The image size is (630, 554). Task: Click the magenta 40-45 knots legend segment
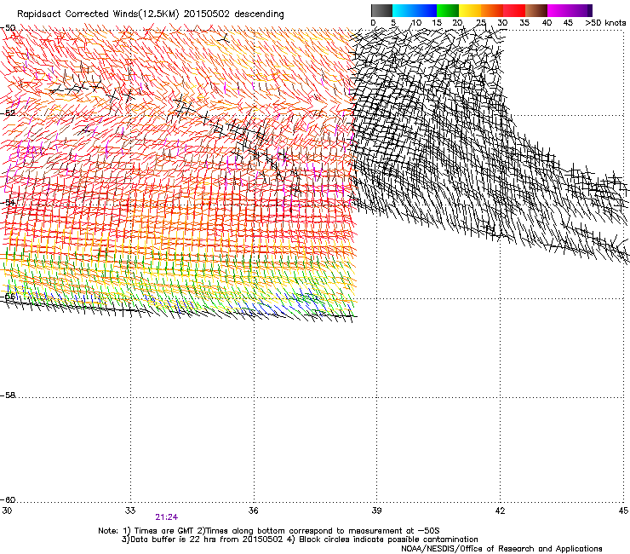[x=558, y=10]
